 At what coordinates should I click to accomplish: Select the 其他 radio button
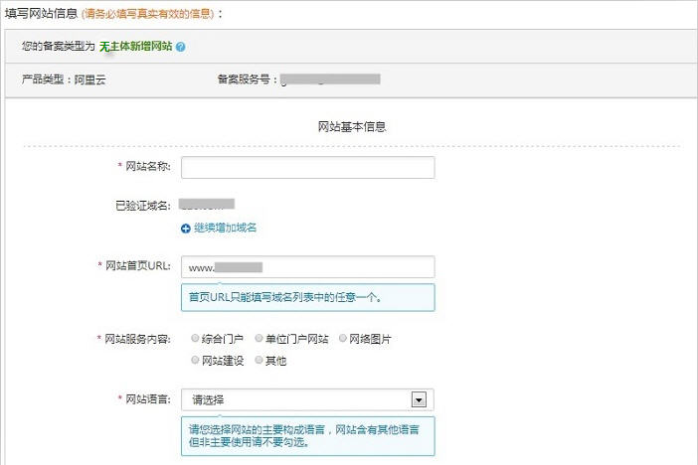click(259, 360)
